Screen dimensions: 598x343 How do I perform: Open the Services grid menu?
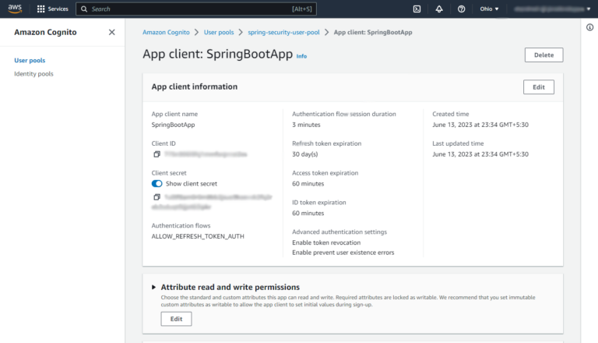[52, 9]
